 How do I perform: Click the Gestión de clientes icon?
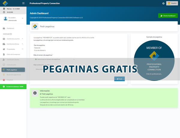[x=4, y=60]
